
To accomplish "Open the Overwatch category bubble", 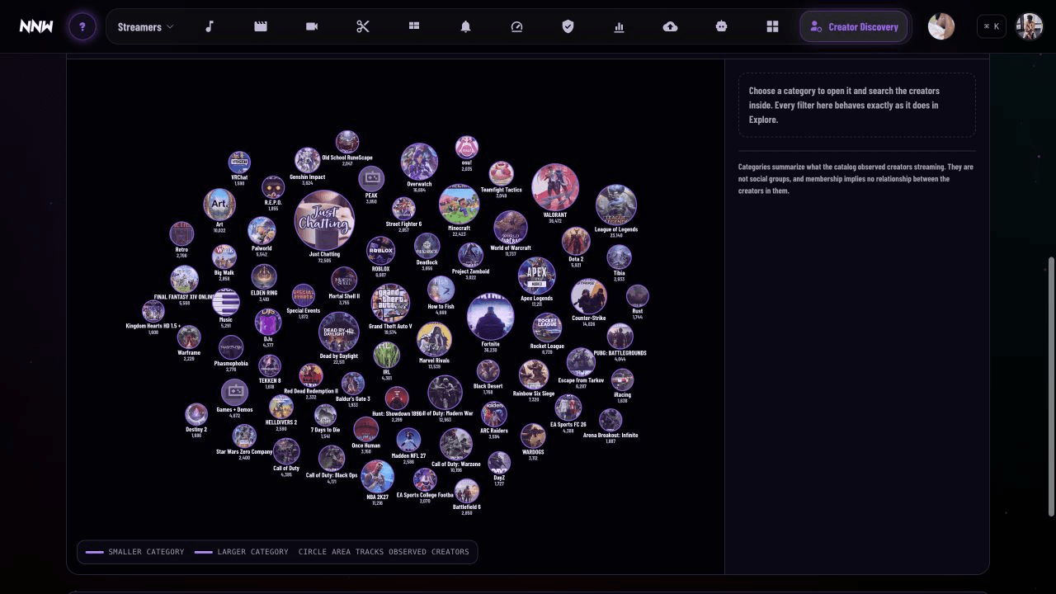I will (x=419, y=162).
